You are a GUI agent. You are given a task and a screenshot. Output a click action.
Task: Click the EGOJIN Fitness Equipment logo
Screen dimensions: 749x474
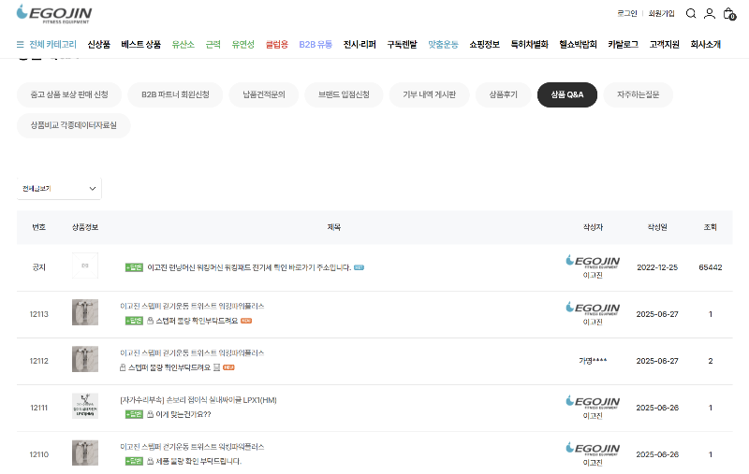[54, 14]
